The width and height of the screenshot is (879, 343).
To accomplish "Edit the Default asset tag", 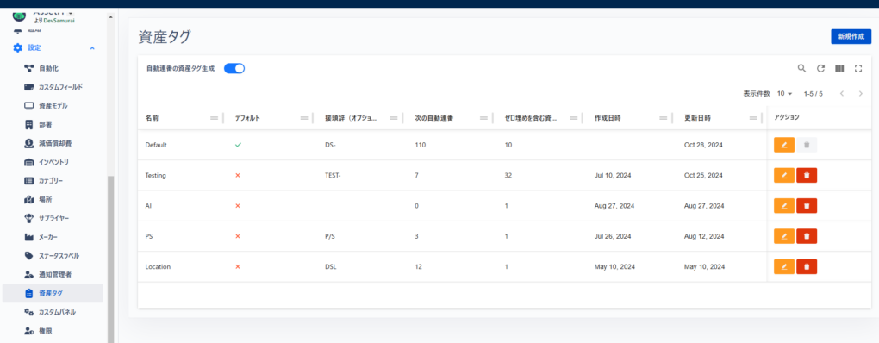I will click(x=784, y=145).
